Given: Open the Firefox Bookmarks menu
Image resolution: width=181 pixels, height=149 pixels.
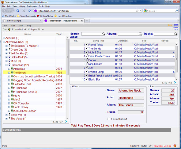Looking at the screenshot, I should click(32, 6).
